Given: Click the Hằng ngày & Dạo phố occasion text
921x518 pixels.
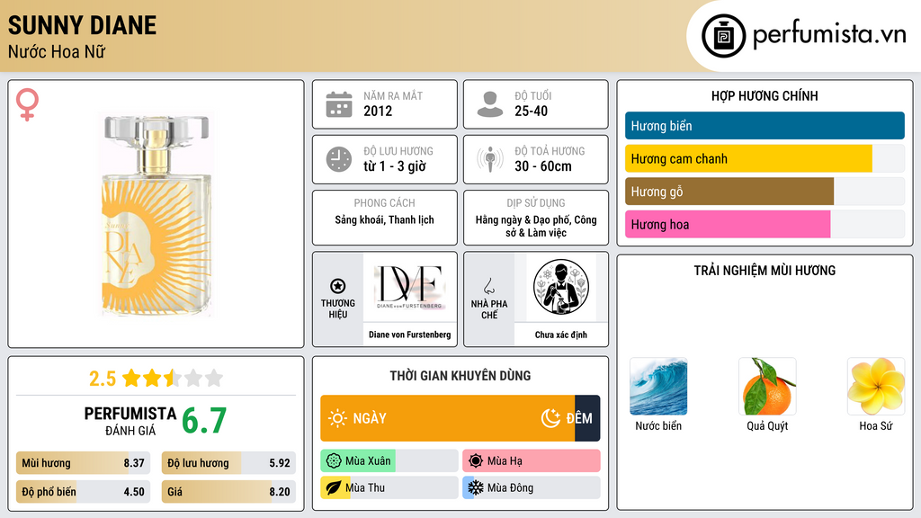Looking at the screenshot, I should (536, 226).
